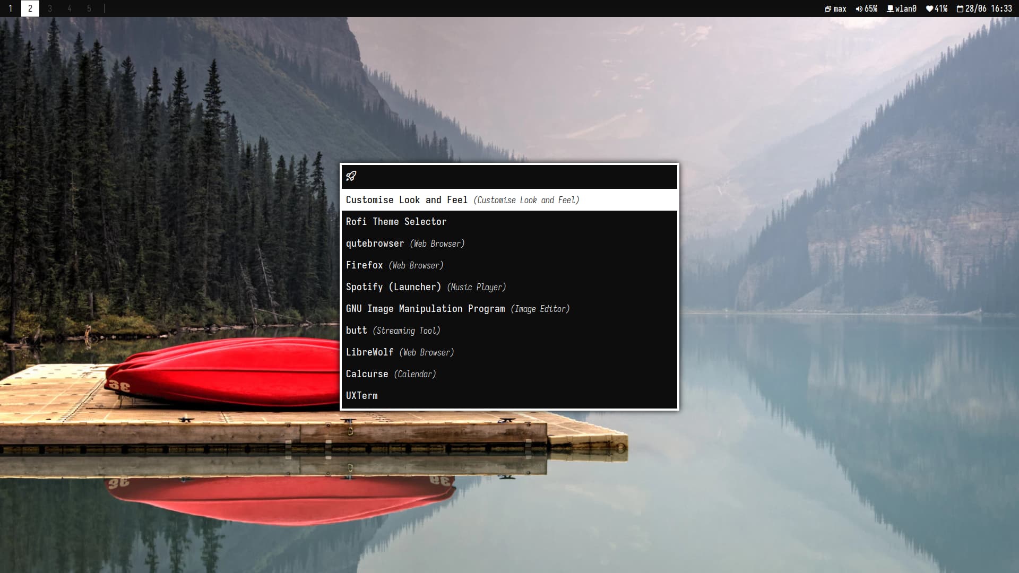Switch to workspace 4
This screenshot has height=573, width=1019.
[x=70, y=8]
